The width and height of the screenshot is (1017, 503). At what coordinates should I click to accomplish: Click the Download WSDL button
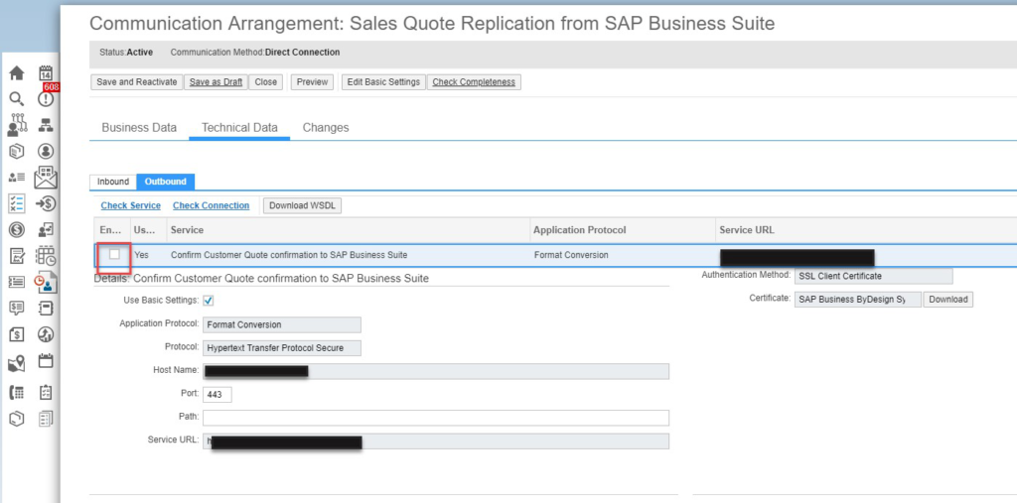302,205
